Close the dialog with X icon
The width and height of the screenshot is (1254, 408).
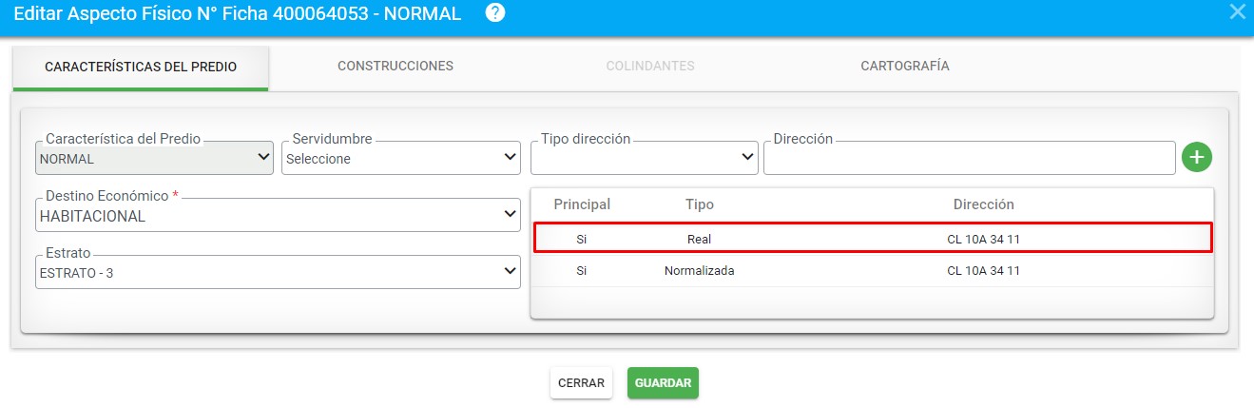coord(1237,12)
